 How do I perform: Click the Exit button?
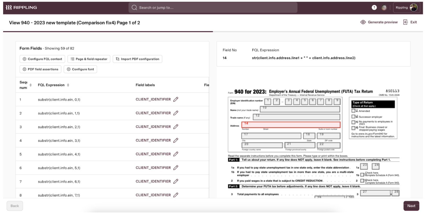tap(410, 22)
